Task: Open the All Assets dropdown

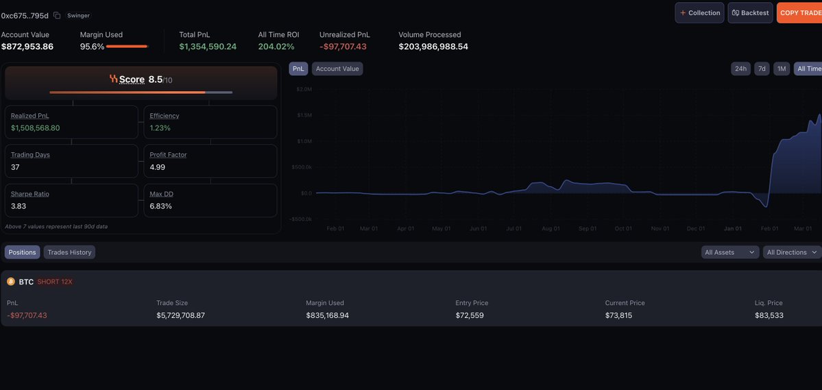Action: tap(729, 252)
